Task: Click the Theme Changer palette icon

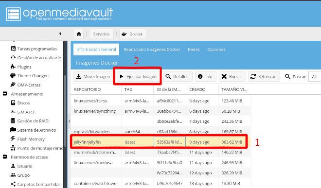Action: (13, 76)
